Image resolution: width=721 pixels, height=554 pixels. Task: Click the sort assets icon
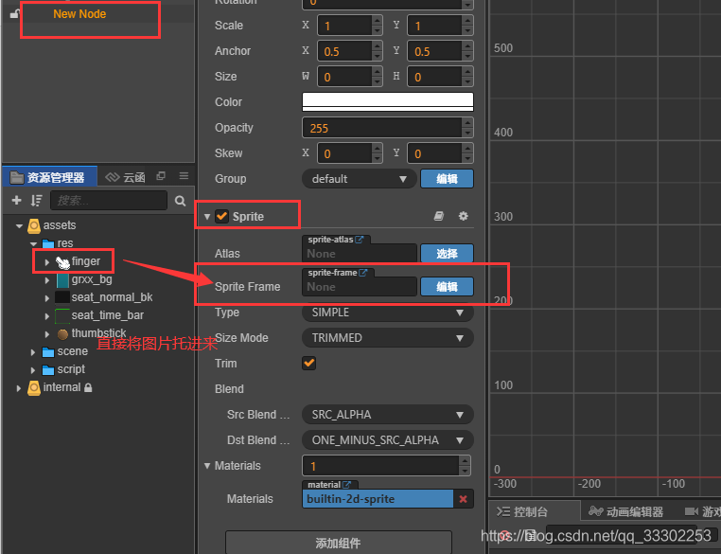(x=36, y=200)
